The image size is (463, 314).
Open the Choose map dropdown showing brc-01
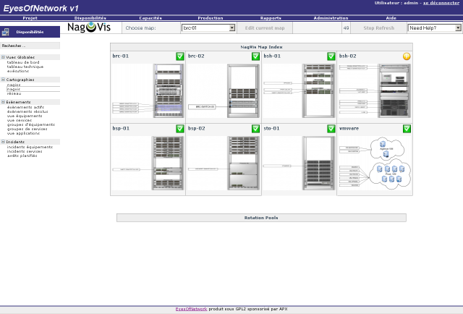(208, 27)
